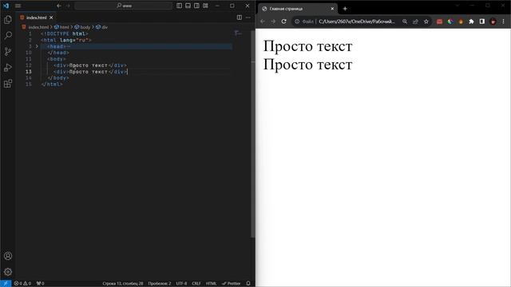
Task: Expand the folded head tag
Action: point(37,46)
